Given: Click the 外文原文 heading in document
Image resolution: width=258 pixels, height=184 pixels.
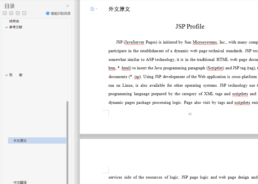Looking at the screenshot, I should [119, 9].
